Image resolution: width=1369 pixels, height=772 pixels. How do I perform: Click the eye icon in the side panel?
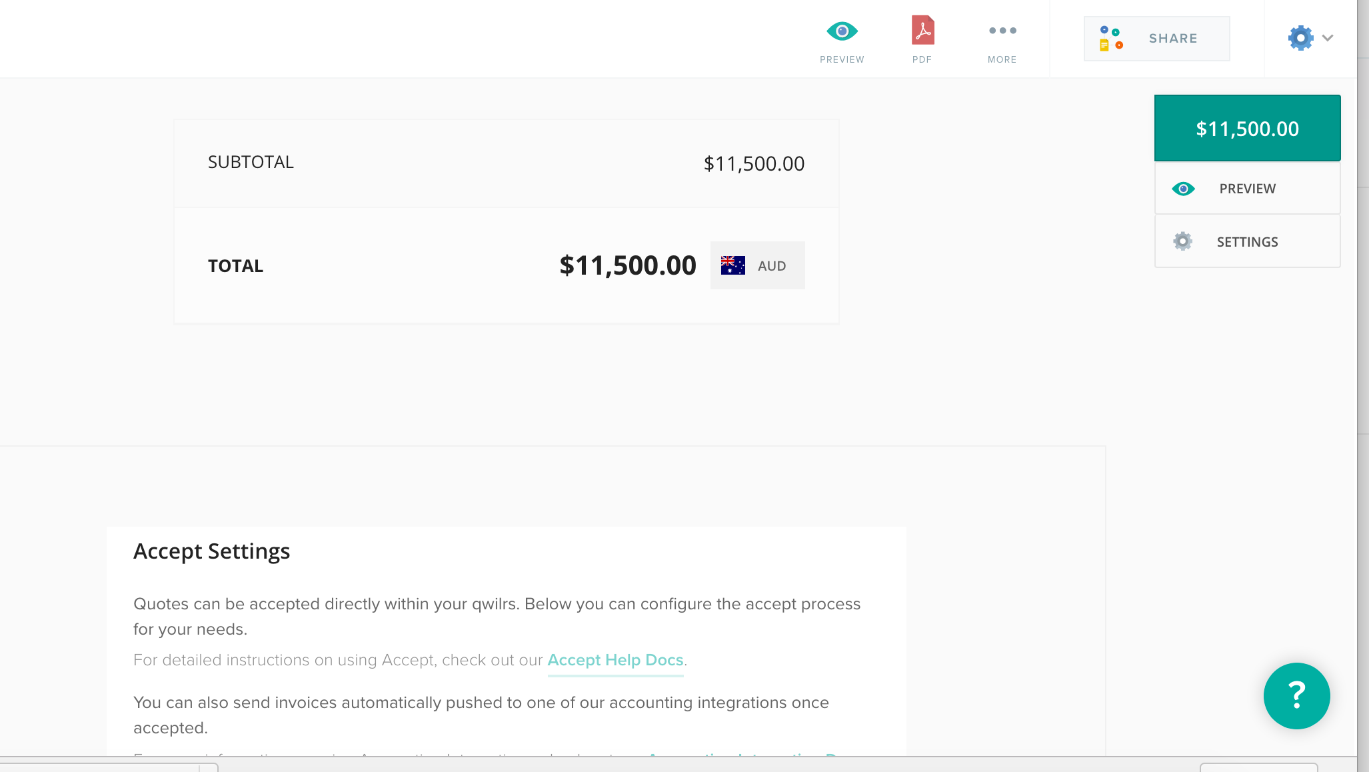(1183, 189)
